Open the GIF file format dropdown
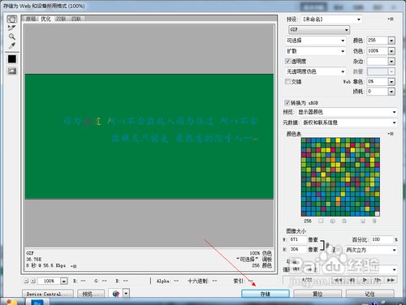 point(319,29)
